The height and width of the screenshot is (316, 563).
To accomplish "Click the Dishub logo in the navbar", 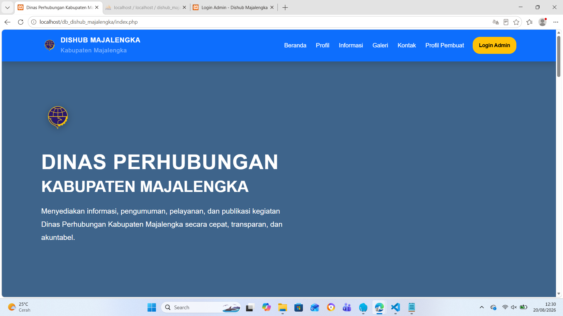I will tap(50, 45).
